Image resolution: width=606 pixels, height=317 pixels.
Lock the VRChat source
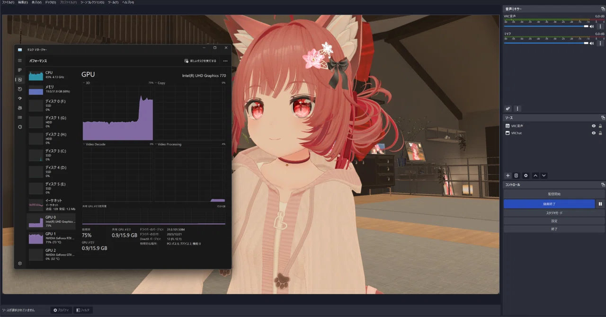600,133
